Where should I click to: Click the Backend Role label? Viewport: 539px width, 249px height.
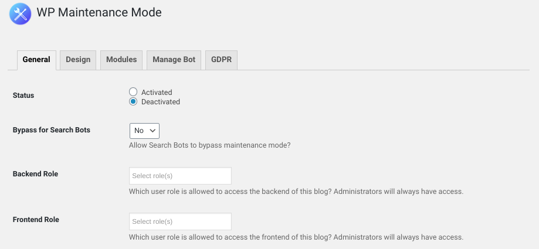tap(35, 174)
